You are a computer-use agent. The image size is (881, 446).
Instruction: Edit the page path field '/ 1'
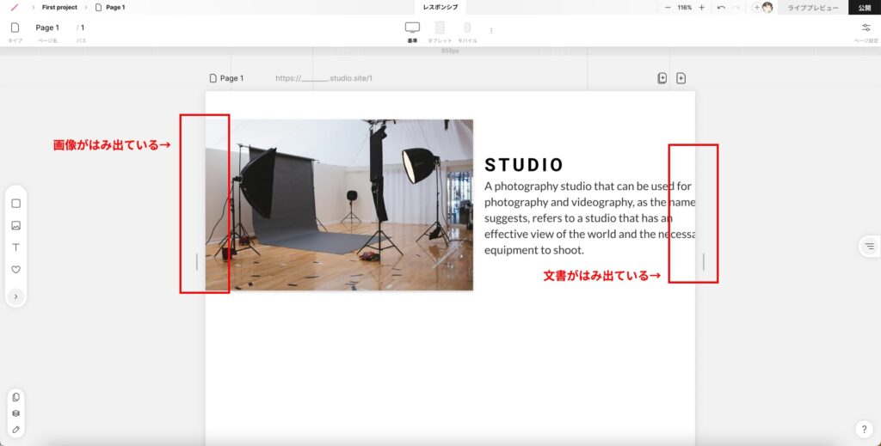(x=81, y=27)
